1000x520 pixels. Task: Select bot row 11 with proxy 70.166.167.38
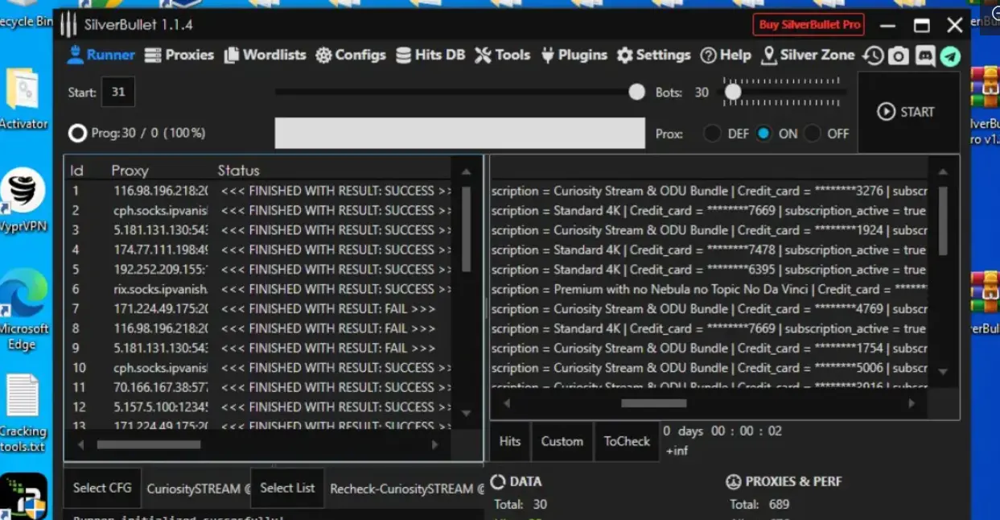[x=259, y=387]
